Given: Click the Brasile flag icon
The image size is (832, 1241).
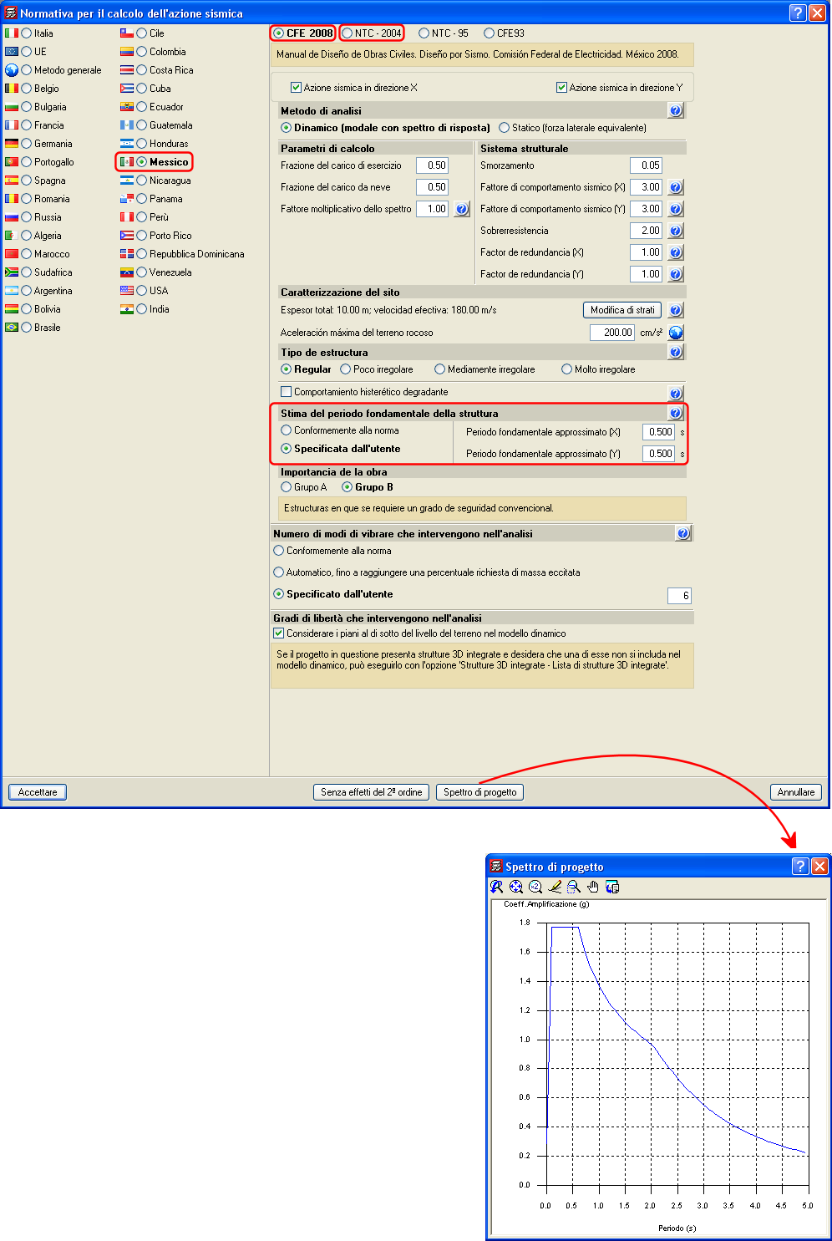Looking at the screenshot, I should click(12, 328).
